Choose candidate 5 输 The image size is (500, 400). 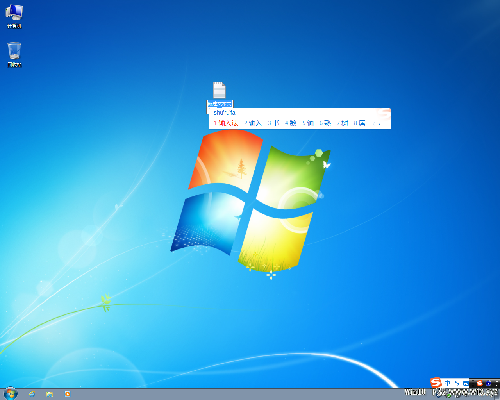coord(308,123)
